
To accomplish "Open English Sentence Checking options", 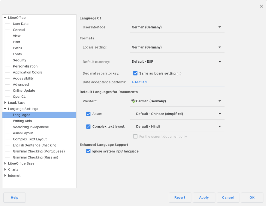I will pos(35,145).
